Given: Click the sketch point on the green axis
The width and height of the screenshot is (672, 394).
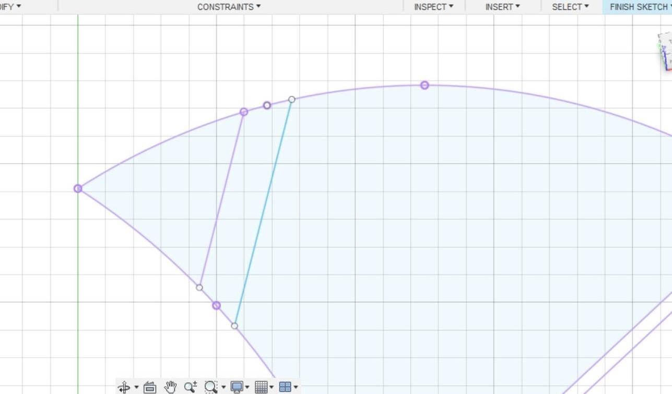Looking at the screenshot, I should pyautogui.click(x=78, y=189).
